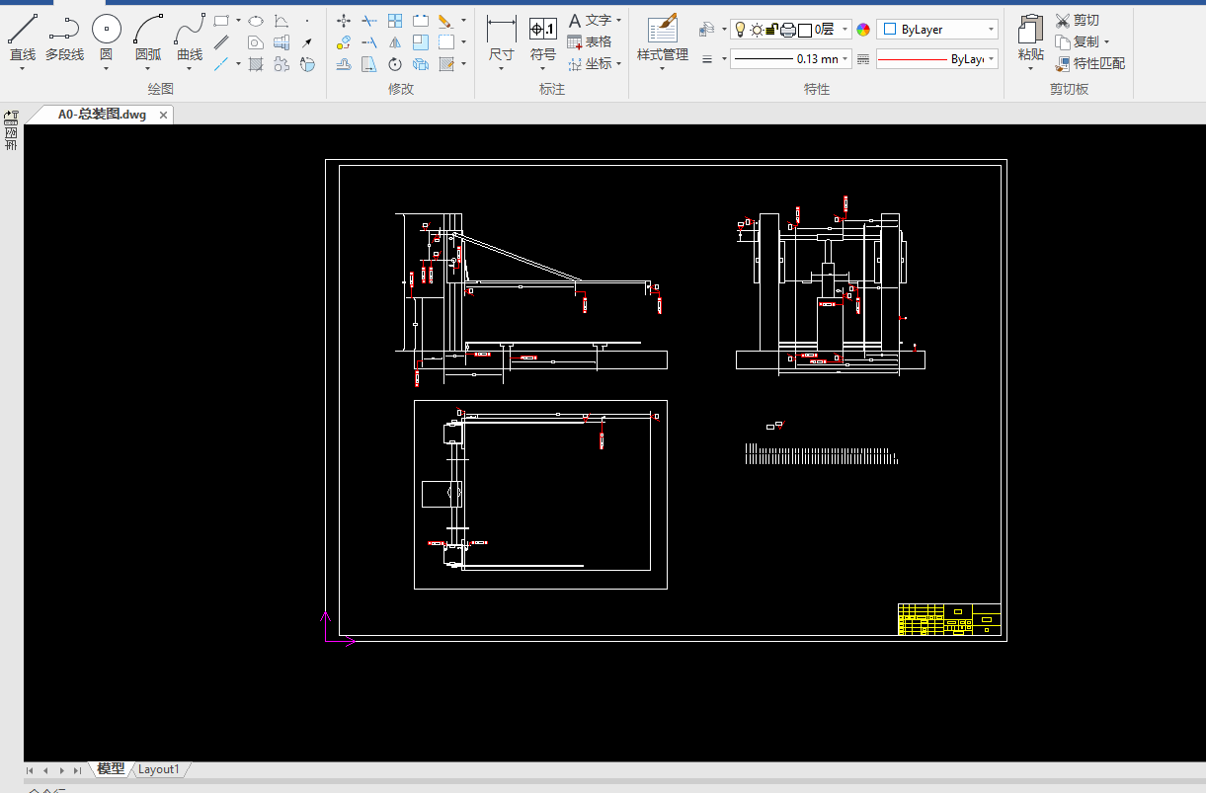Viewport: 1206px width, 793px height.
Task: Click the Rotate tool icon
Action: click(395, 65)
